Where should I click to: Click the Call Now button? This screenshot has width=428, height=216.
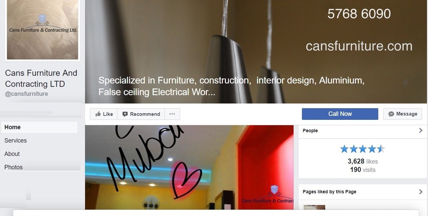coord(340,114)
